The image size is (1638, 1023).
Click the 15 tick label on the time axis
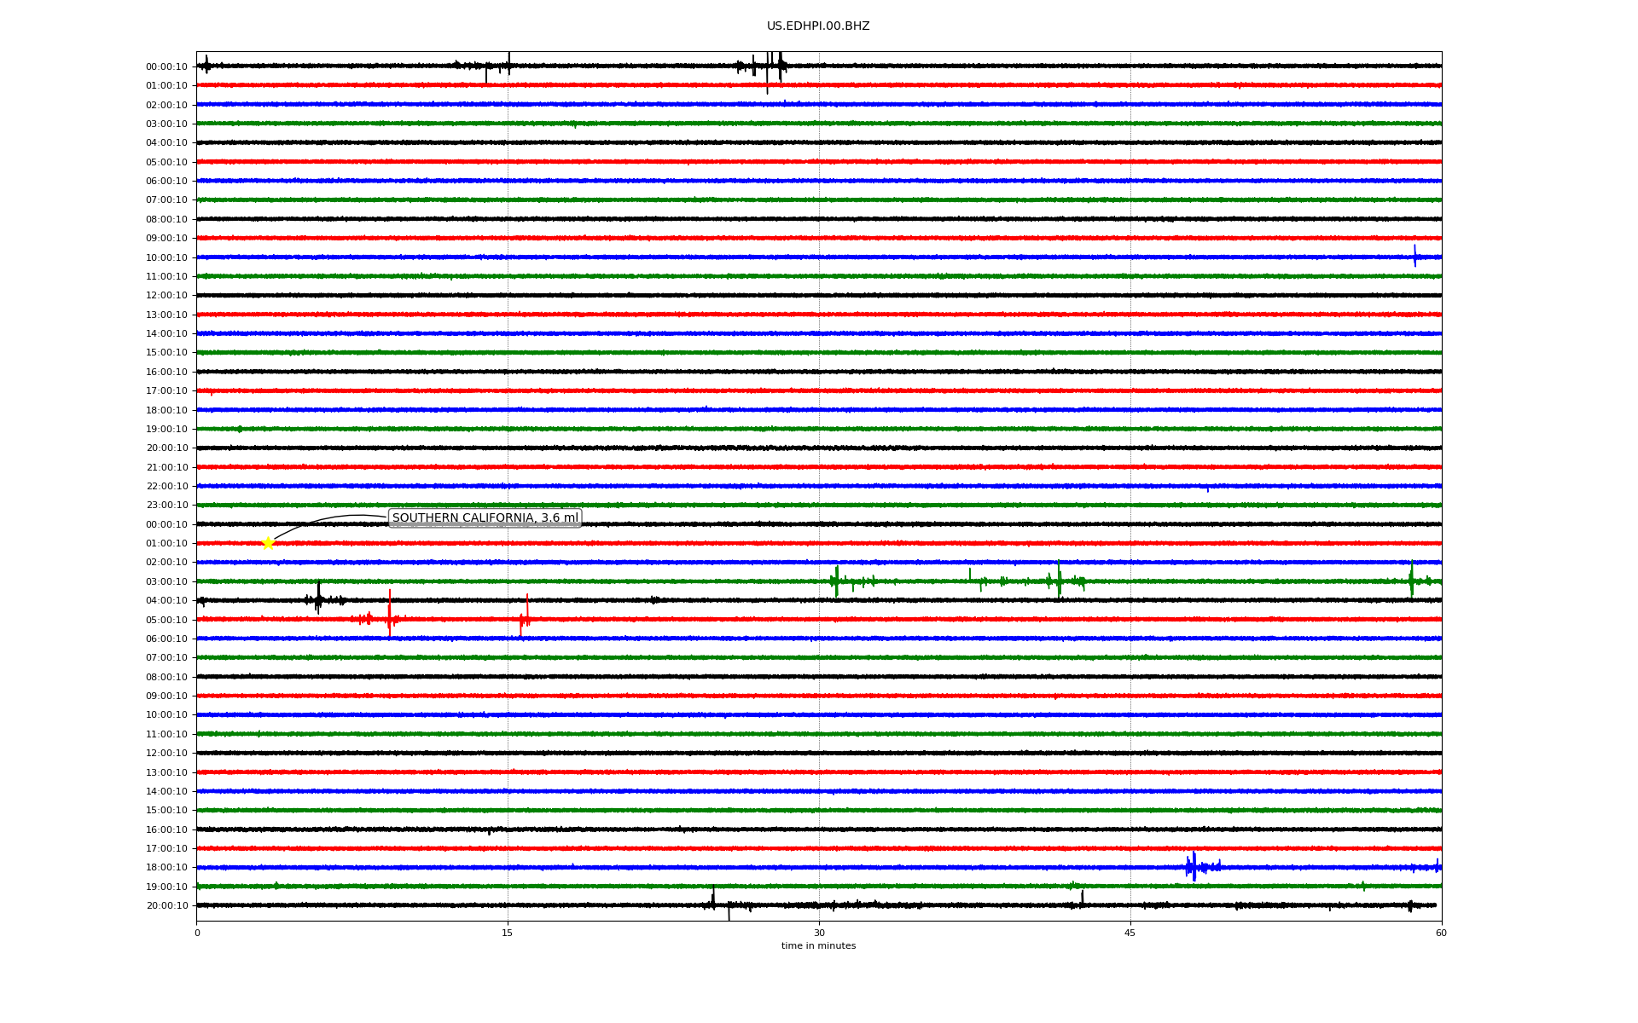[x=508, y=933]
